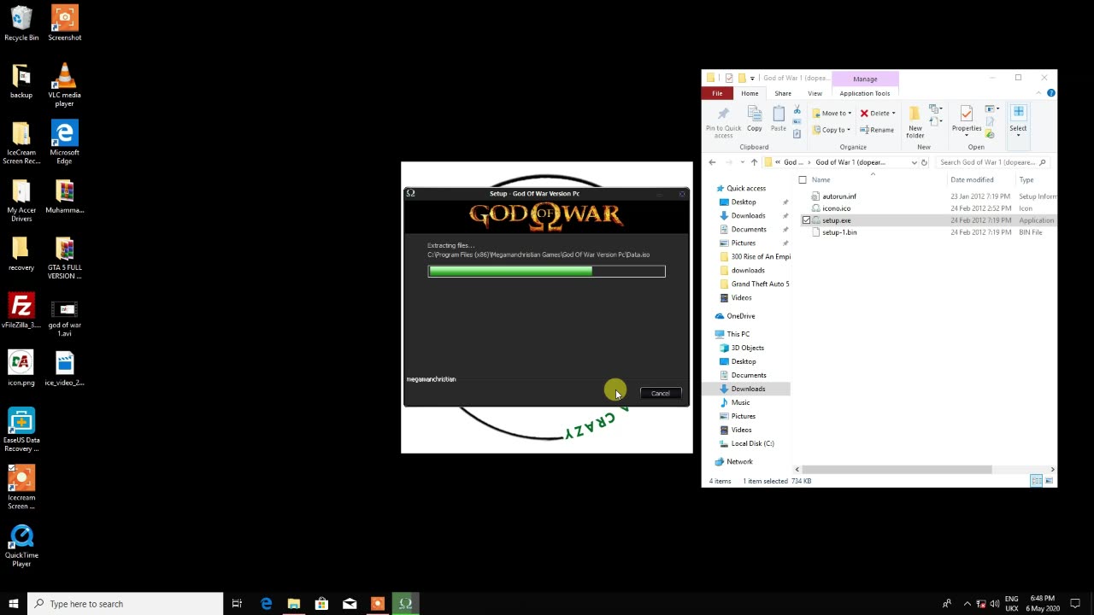1094x615 pixels.
Task: Switch to details view in Explorer status bar
Action: 1036,481
